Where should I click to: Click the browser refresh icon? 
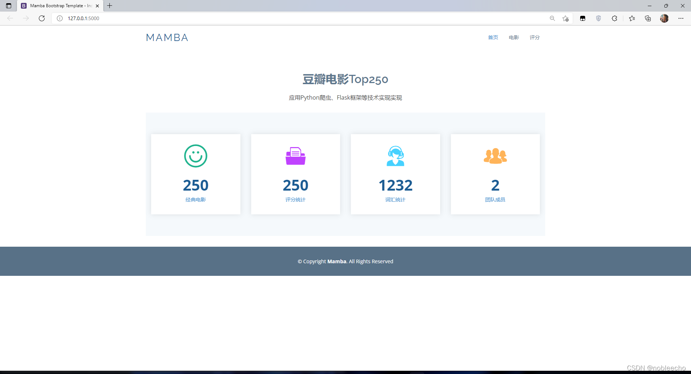(x=41, y=18)
